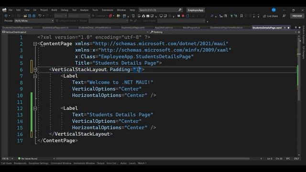
Task: Open the solution platform dropdown
Action: point(79,16)
